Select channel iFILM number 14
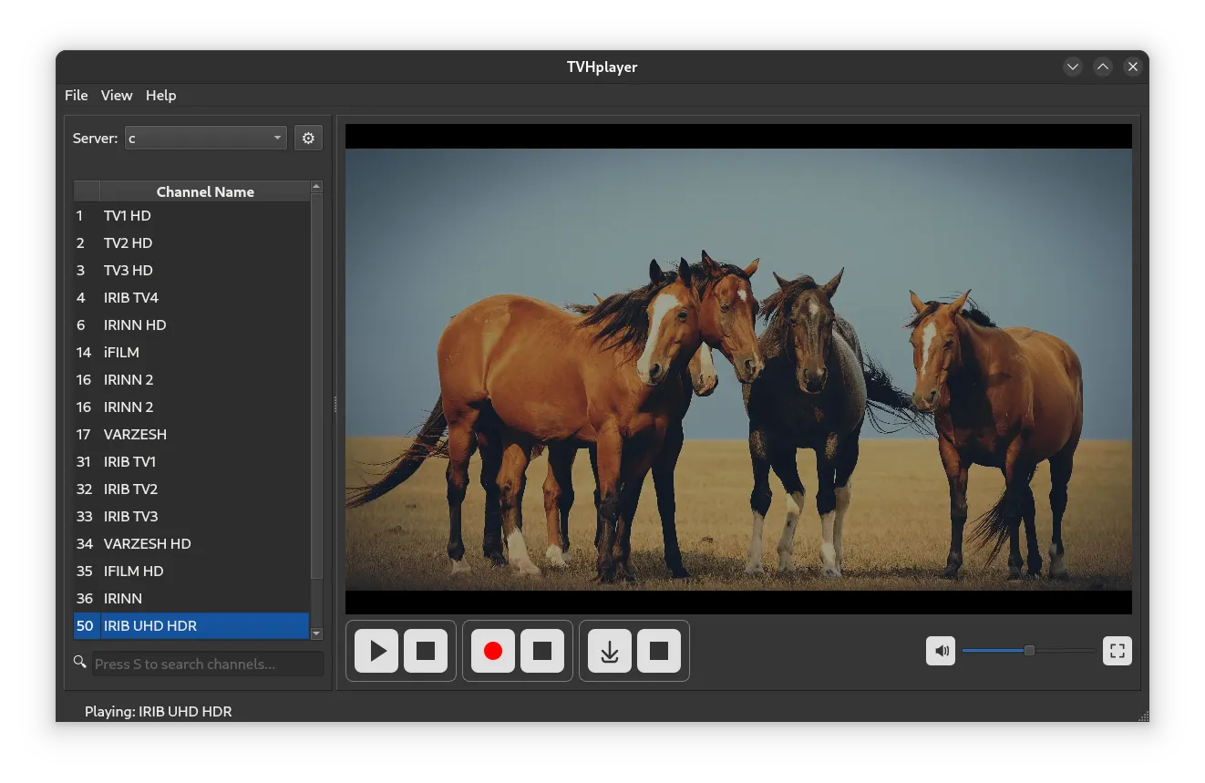The height and width of the screenshot is (783, 1205). coord(191,353)
